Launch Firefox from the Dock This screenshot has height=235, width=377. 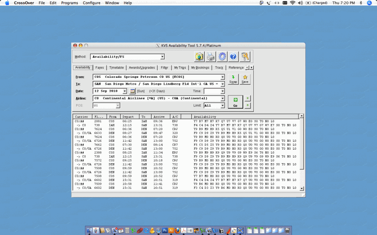coord(178,230)
